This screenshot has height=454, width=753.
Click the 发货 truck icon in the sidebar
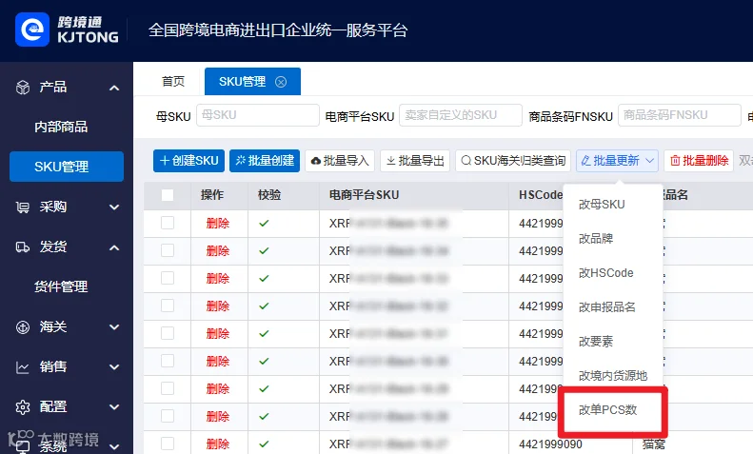click(23, 247)
